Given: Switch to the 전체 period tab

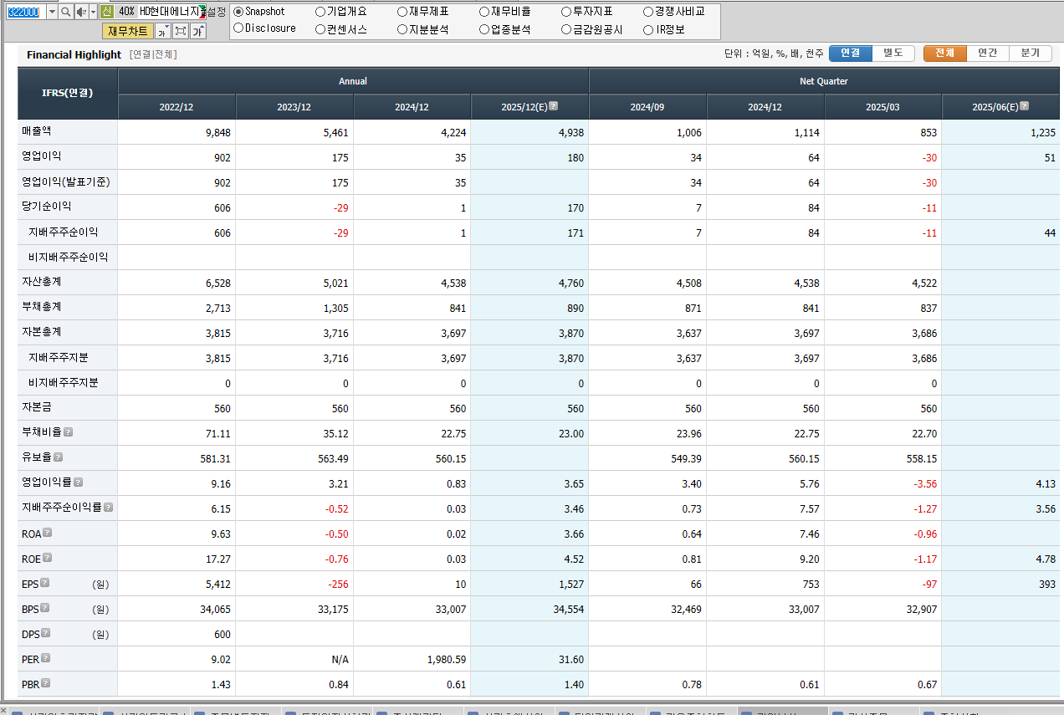Looking at the screenshot, I should tap(944, 53).
